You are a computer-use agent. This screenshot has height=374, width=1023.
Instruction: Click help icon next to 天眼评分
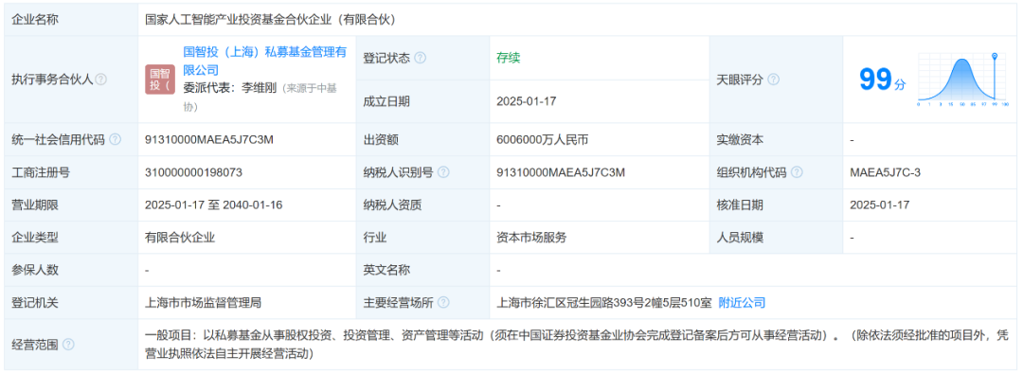tap(773, 80)
